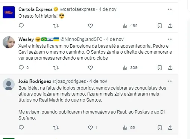This screenshot has height=139, width=190.
Task: Repost the Cartola Express tweet
Action: [x=56, y=26]
